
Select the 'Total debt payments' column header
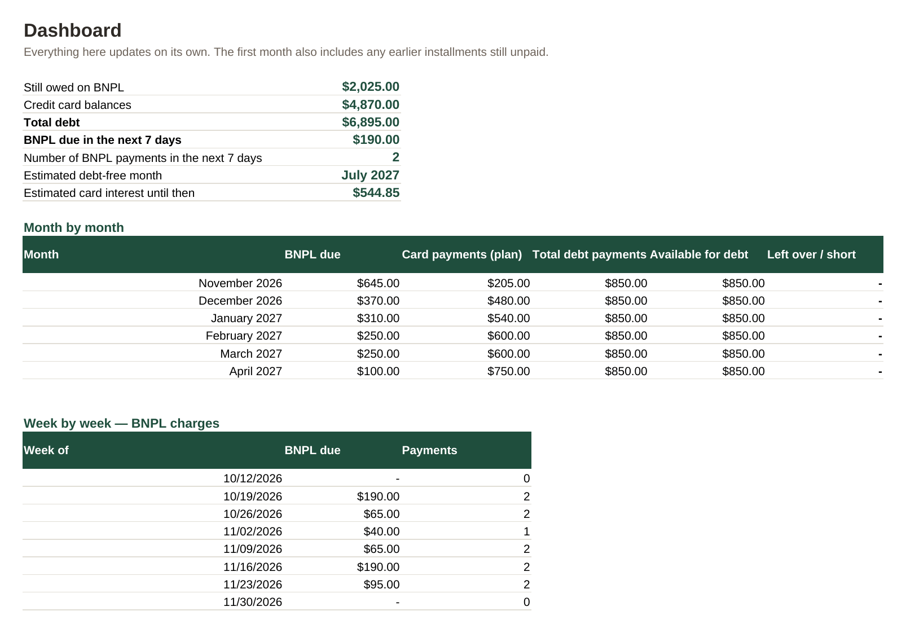click(589, 254)
